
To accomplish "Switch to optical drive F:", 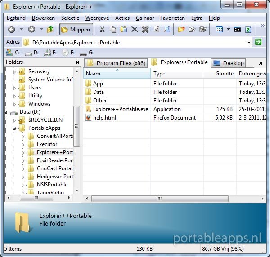I will click(x=68, y=53).
